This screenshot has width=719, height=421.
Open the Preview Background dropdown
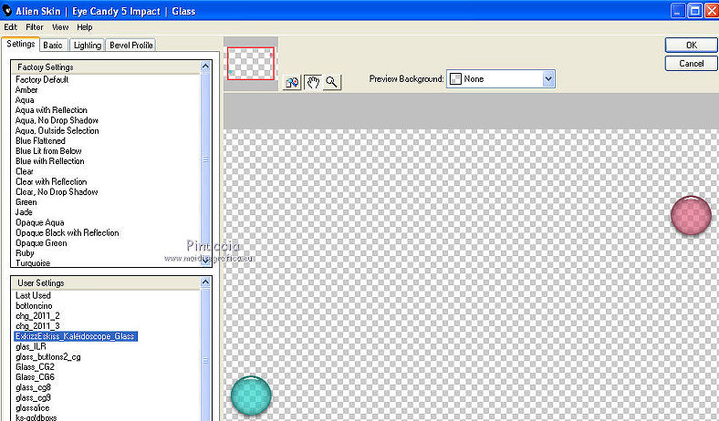point(548,79)
